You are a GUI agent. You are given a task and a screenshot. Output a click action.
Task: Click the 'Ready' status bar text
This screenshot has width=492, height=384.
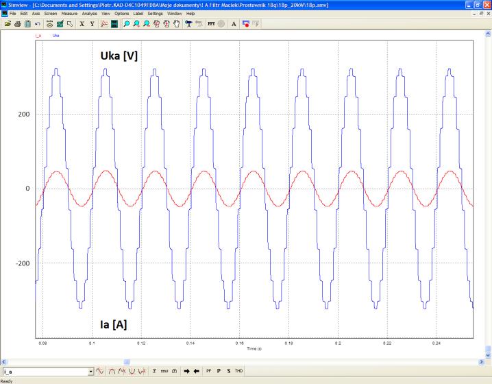tap(7, 381)
